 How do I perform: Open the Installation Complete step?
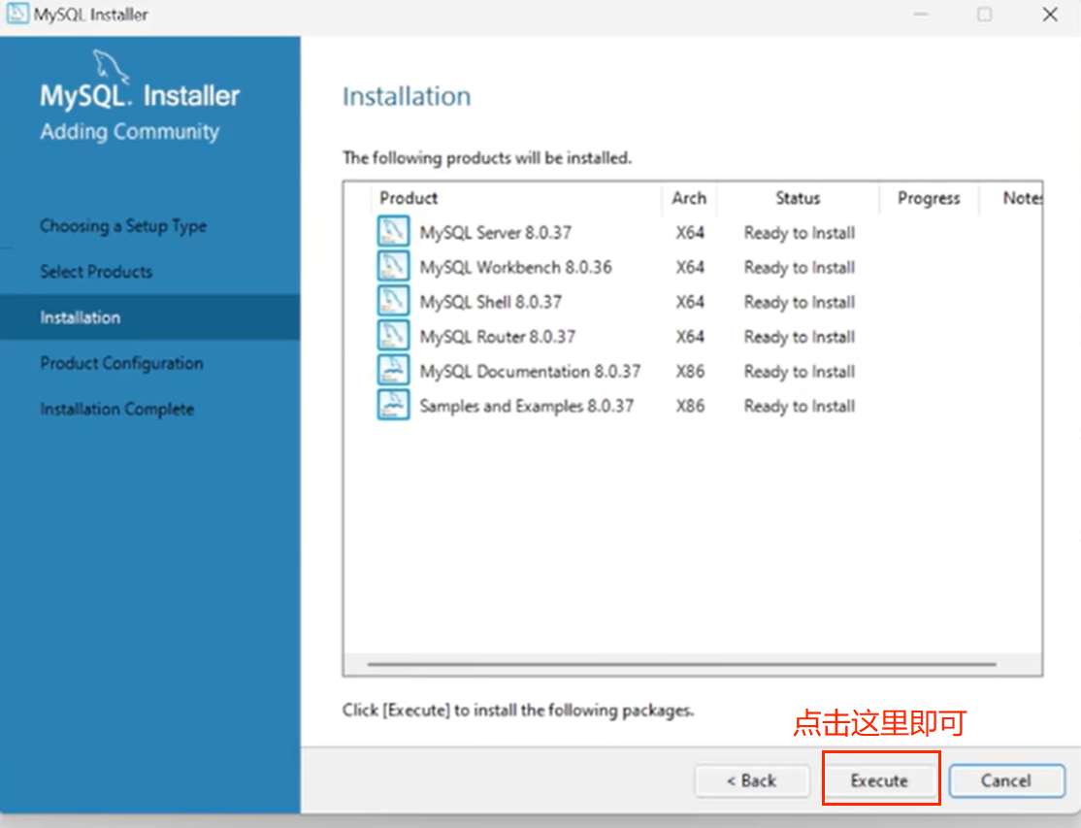[x=116, y=409]
